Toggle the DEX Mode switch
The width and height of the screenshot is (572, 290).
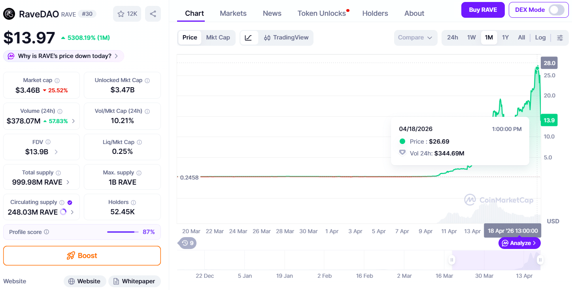pyautogui.click(x=556, y=10)
